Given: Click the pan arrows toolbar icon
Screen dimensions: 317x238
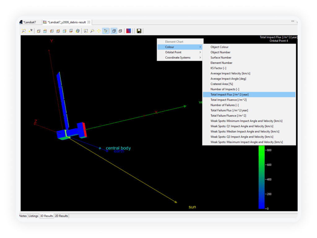Looking at the screenshot, I should pos(99,31).
